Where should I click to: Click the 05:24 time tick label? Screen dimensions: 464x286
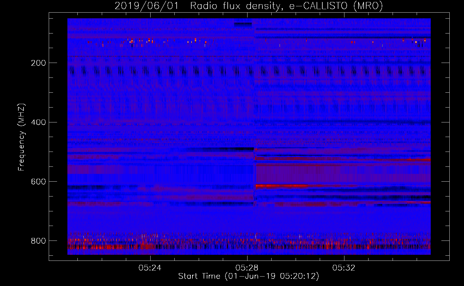[x=150, y=268]
